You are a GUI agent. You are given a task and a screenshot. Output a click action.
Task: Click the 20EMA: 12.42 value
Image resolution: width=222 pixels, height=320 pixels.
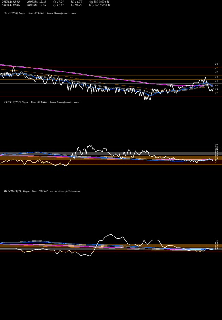(10, 1)
